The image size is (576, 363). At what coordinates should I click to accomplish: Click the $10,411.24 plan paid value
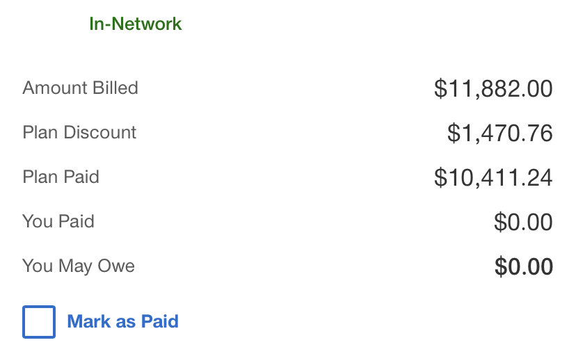coord(493,178)
